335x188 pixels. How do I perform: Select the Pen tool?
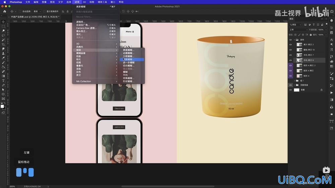click(x=3, y=85)
